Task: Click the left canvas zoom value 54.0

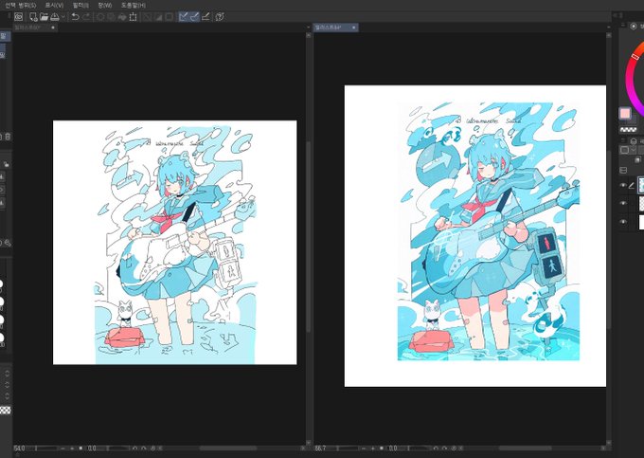Action: coord(19,449)
